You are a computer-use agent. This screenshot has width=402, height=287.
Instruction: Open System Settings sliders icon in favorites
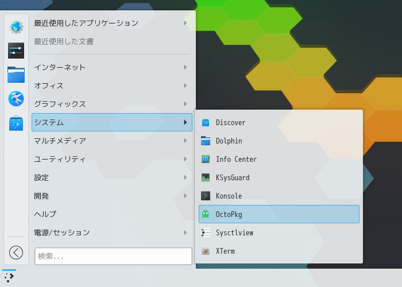tap(16, 51)
